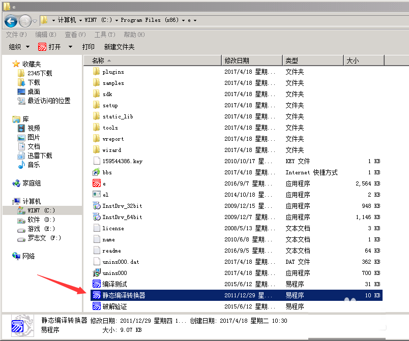This screenshot has height=341, width=409.
Task: Select the tools folder icon
Action: point(96,128)
